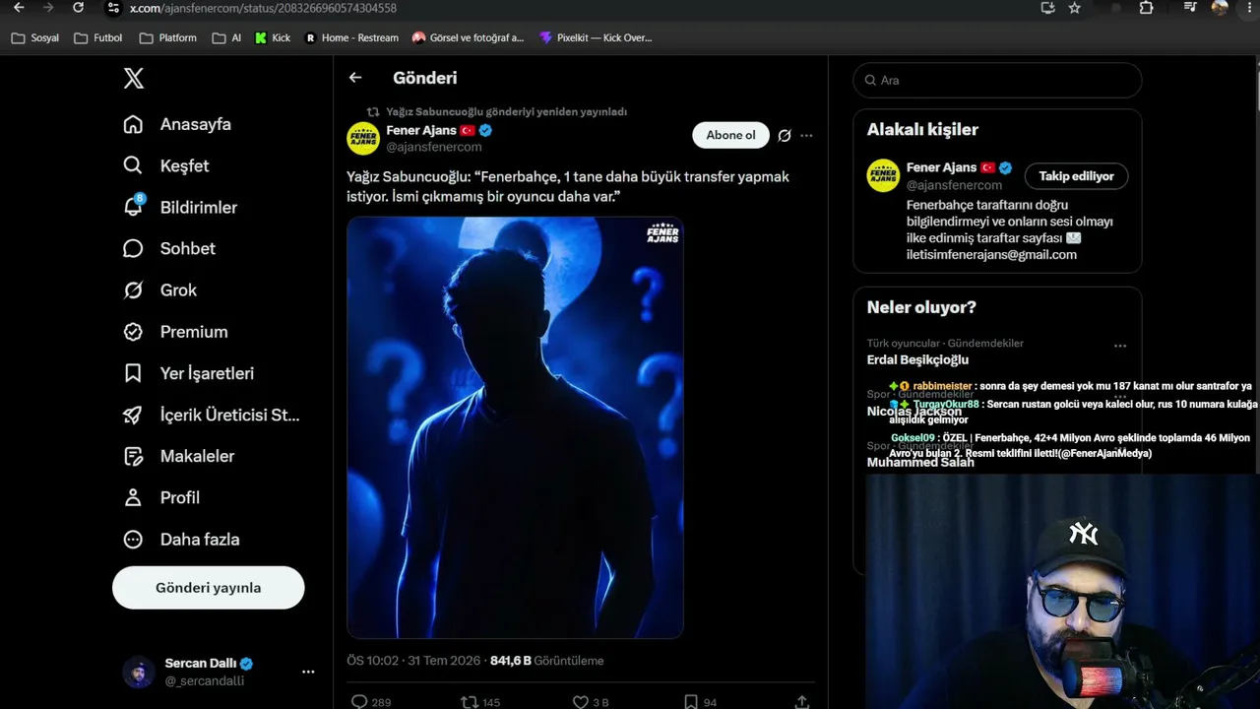Open the Platform bookmarks folder
Viewport: 1260px width, 709px height.
pyautogui.click(x=168, y=38)
